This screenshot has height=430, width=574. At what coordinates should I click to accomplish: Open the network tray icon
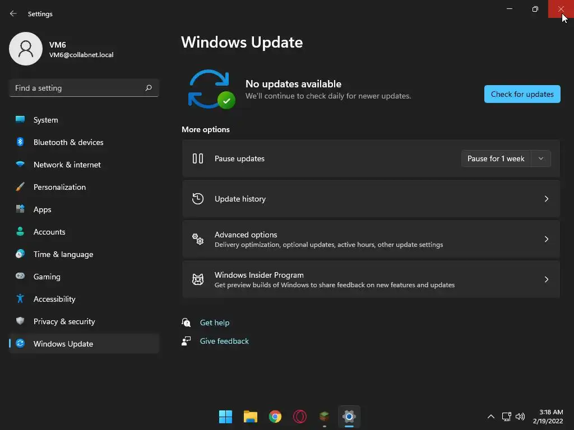[506, 417]
